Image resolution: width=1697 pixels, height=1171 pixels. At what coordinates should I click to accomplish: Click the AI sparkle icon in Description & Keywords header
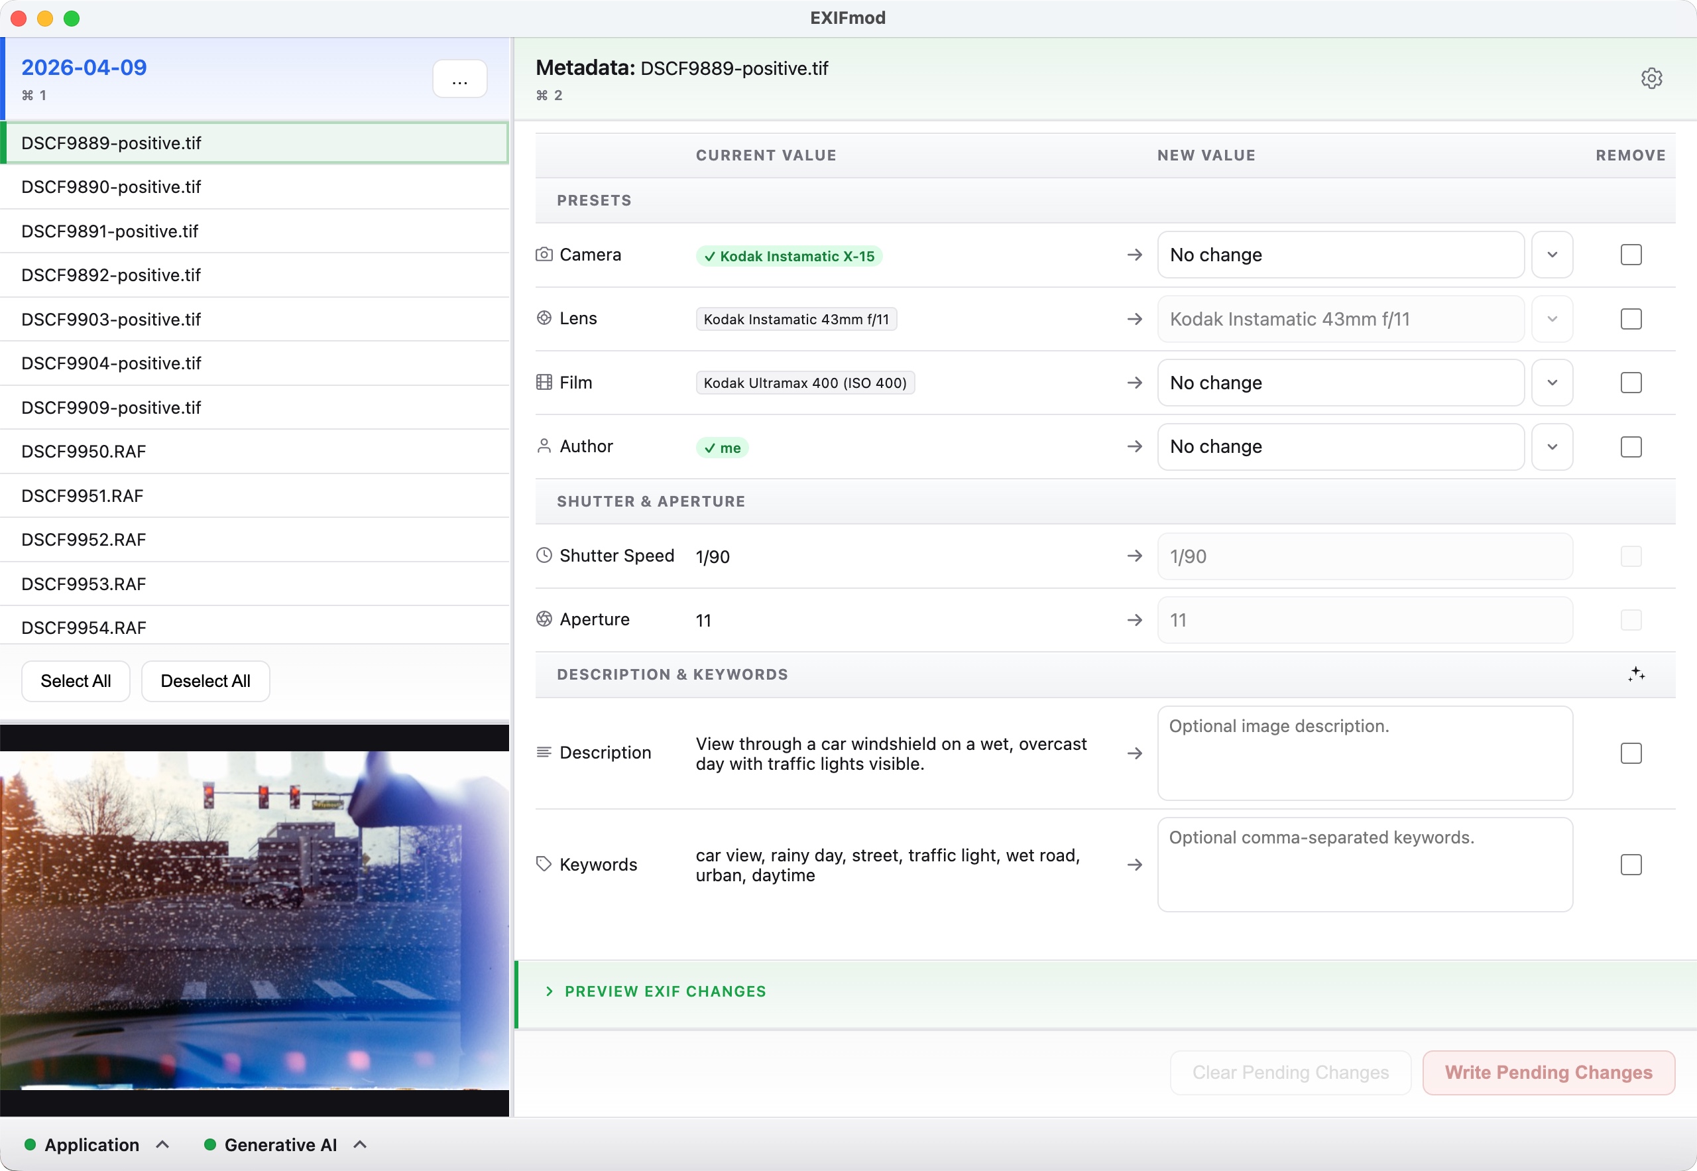click(1637, 674)
